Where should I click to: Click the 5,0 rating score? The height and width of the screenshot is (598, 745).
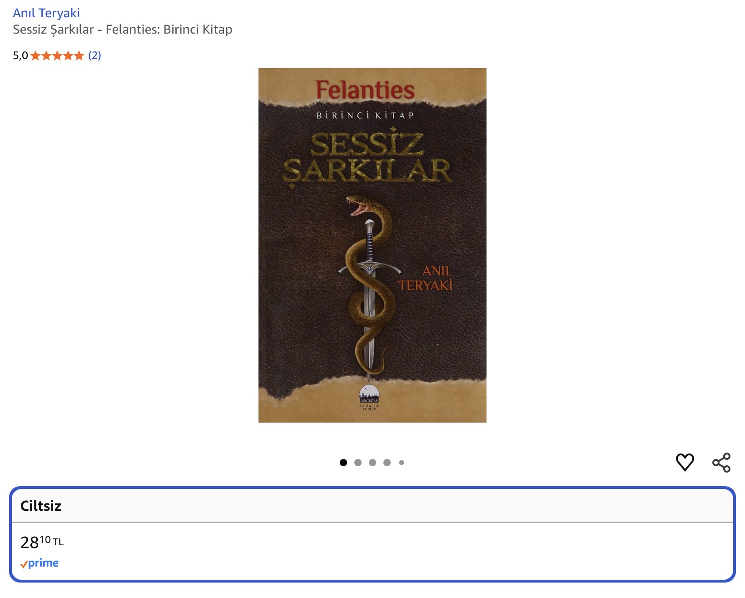pyautogui.click(x=20, y=55)
